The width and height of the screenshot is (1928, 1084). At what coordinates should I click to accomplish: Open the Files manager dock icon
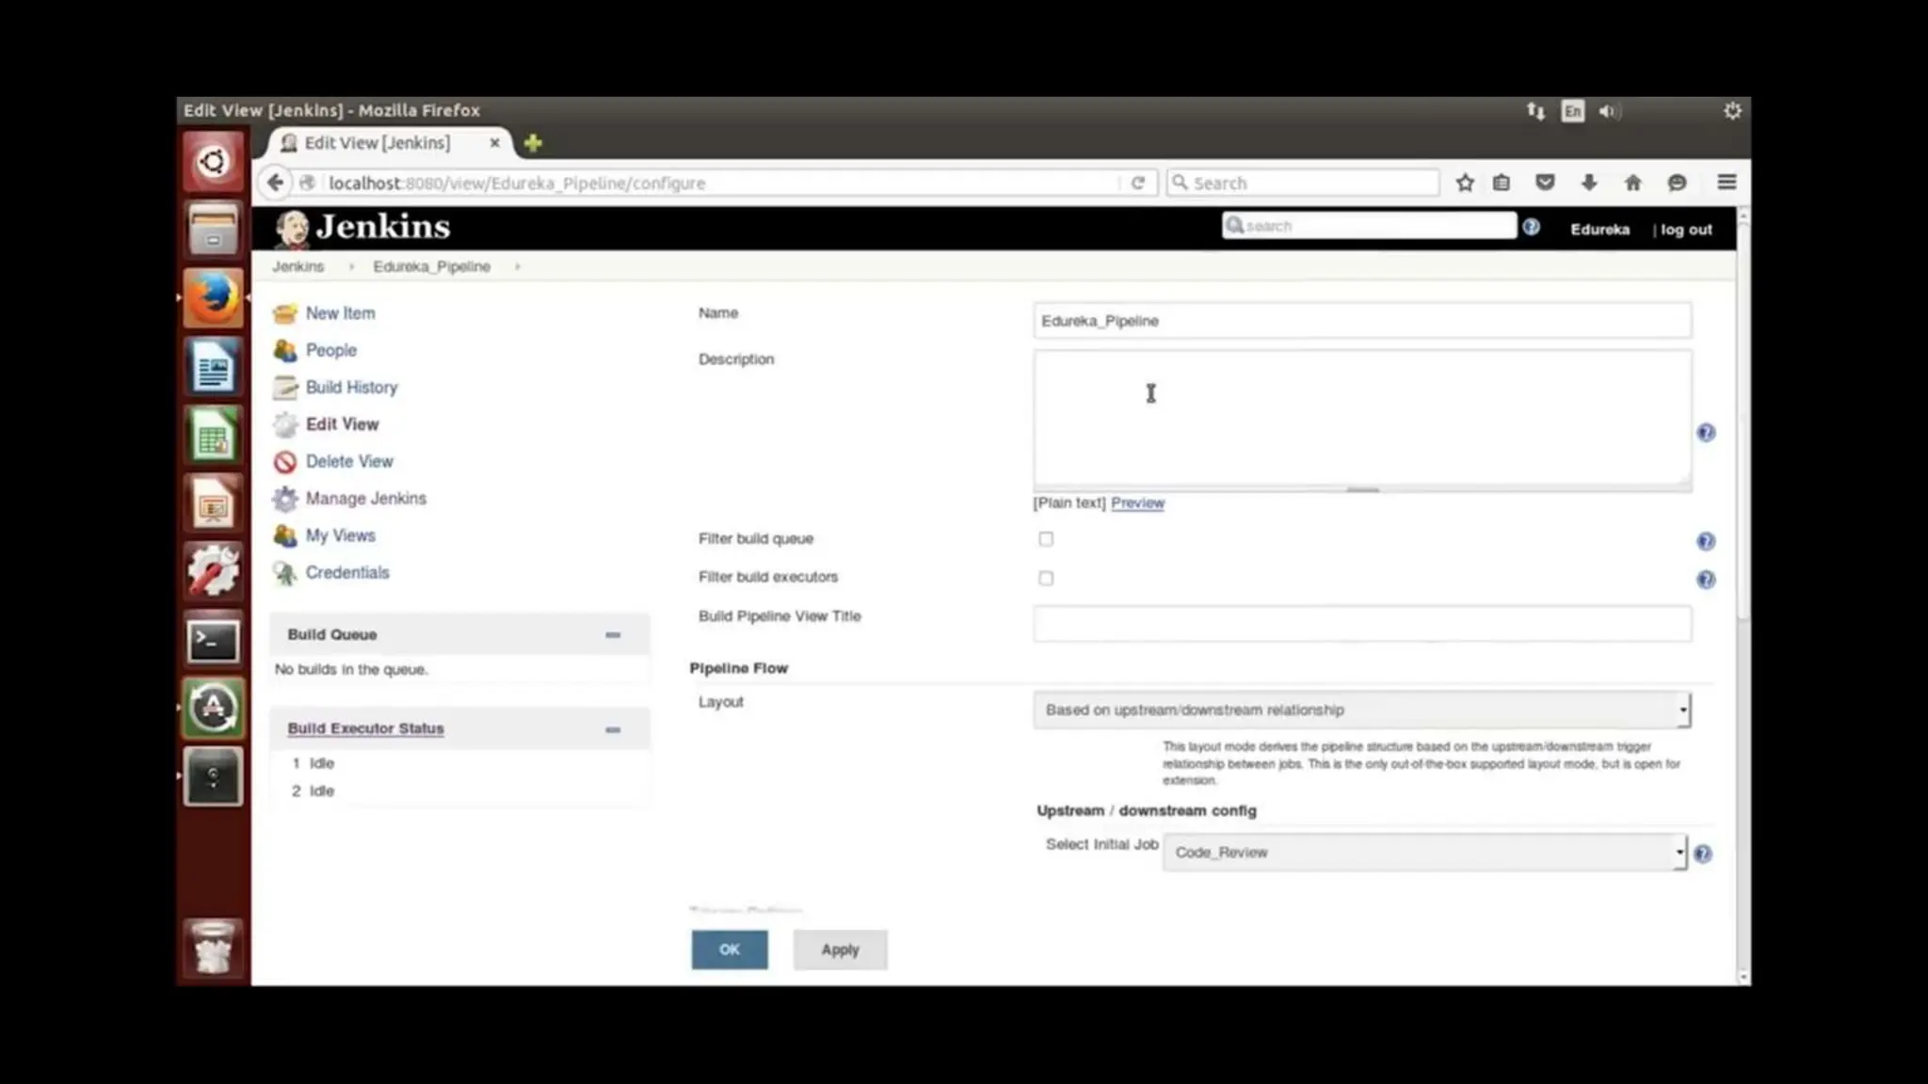click(214, 230)
